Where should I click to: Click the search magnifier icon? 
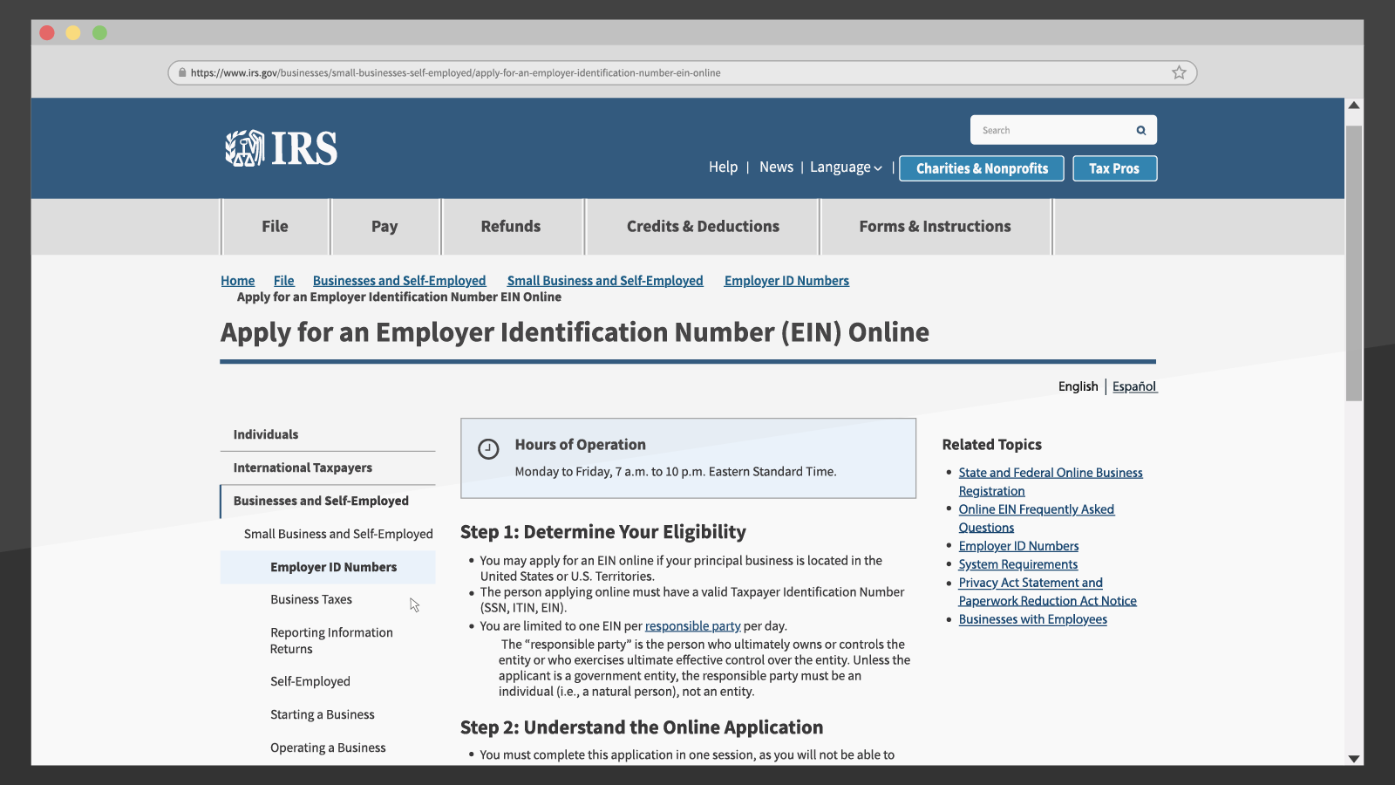pyautogui.click(x=1140, y=130)
